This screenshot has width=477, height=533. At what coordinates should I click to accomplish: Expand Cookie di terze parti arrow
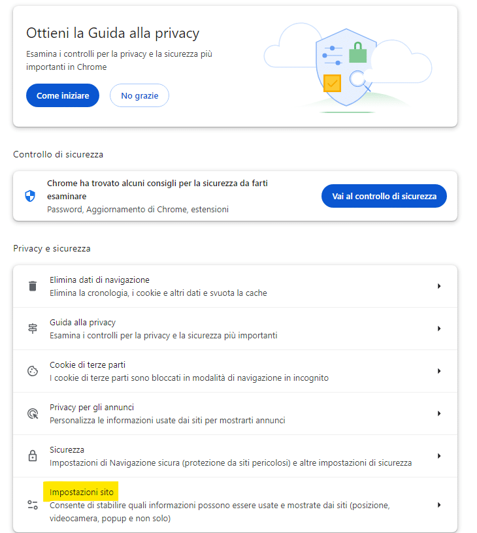(x=439, y=371)
